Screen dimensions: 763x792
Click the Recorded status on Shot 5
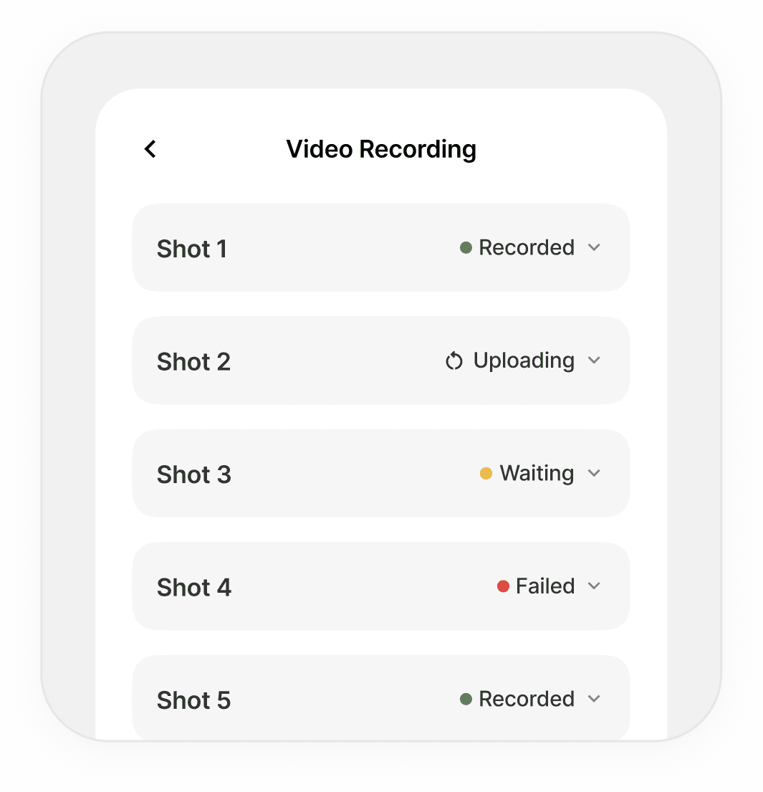[527, 699]
